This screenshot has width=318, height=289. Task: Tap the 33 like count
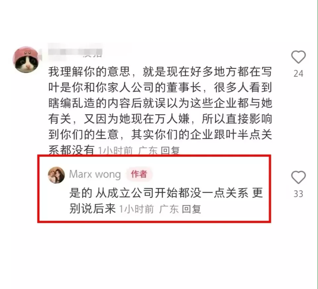(x=298, y=194)
